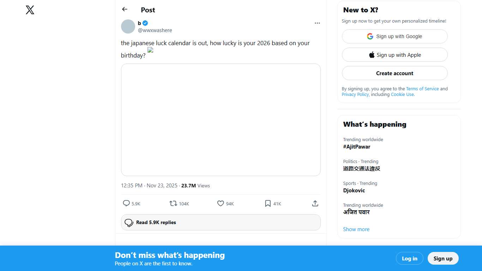Open Read 5.9K replies
Screen dimensions: 482x271
[221, 222]
